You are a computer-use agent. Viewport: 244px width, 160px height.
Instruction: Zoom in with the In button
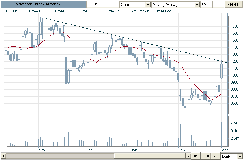(195, 156)
